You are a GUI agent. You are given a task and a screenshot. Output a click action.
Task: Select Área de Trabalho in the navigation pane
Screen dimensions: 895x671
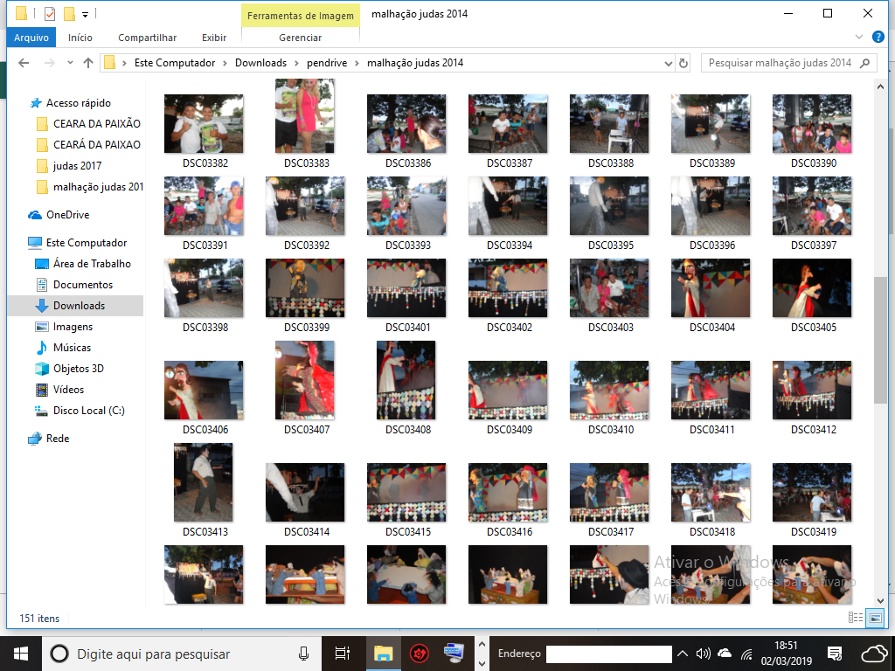click(92, 264)
